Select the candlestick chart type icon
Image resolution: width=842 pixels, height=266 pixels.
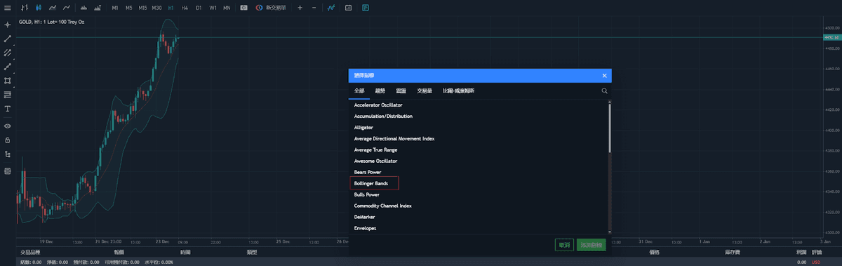point(39,8)
